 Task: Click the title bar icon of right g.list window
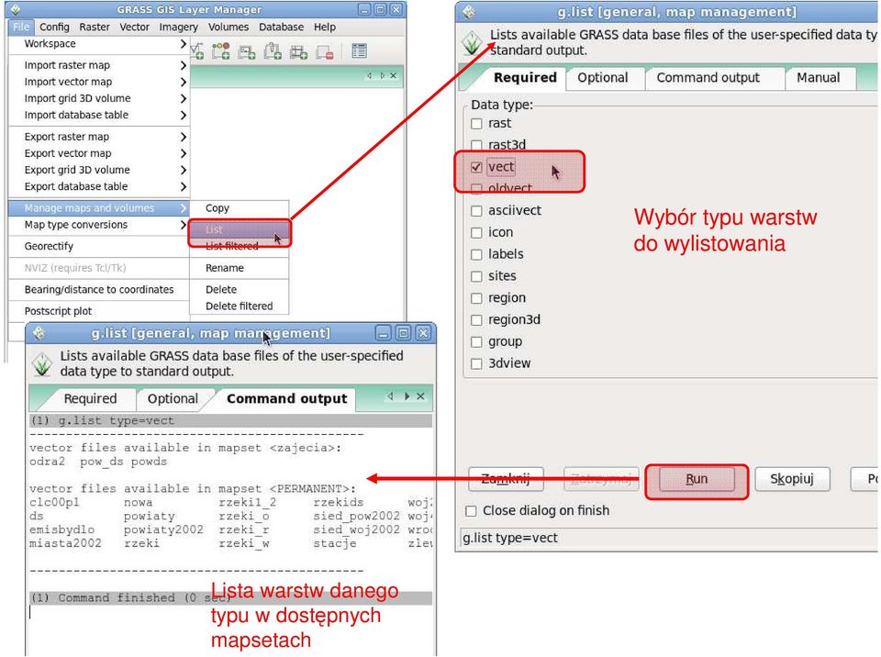click(469, 12)
